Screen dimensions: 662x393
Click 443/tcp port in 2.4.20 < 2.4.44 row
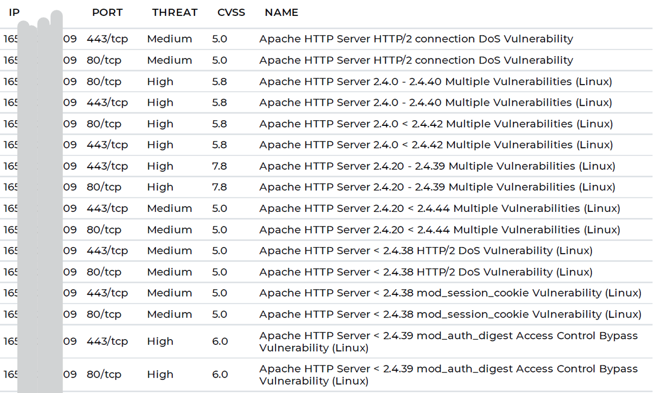point(107,209)
